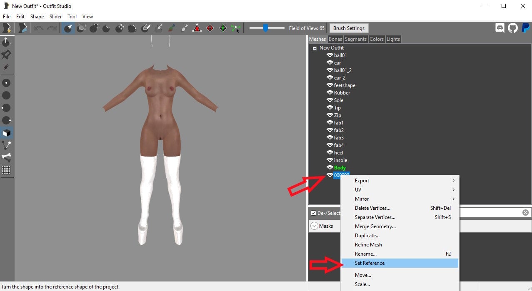This screenshot has width=532, height=291.
Task: Toggle the bone display icon
Action: tap(6, 157)
